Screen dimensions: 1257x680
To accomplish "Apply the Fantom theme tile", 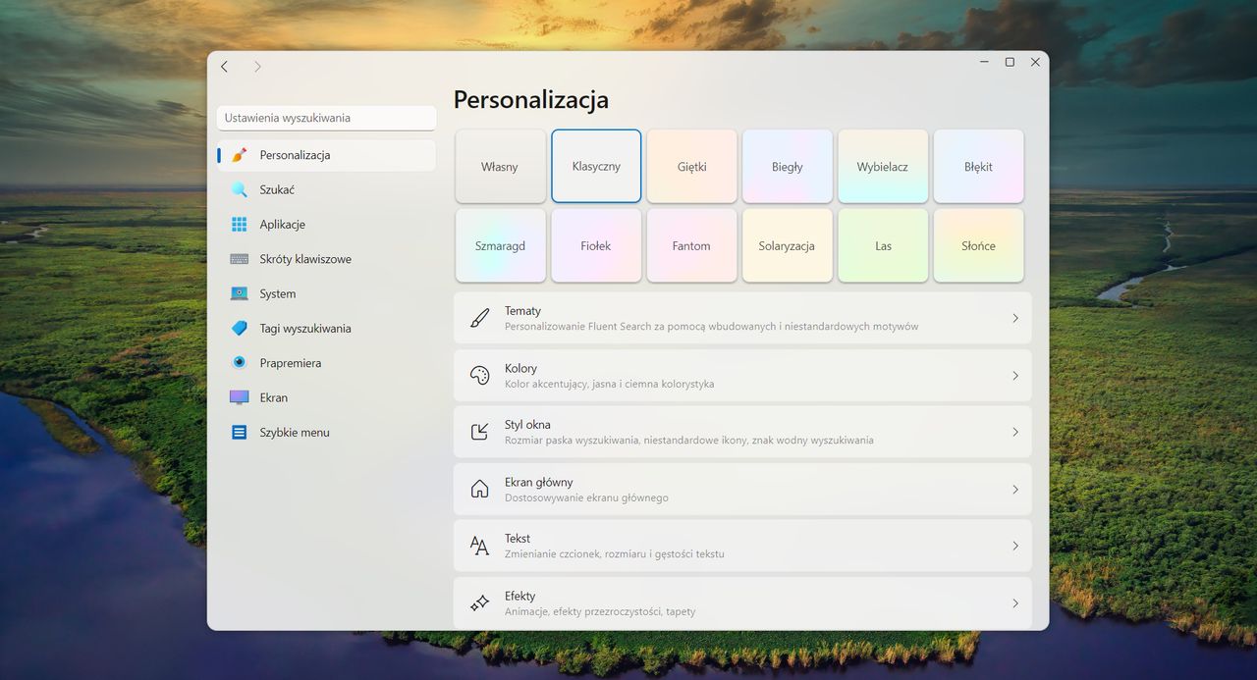I will (x=691, y=245).
